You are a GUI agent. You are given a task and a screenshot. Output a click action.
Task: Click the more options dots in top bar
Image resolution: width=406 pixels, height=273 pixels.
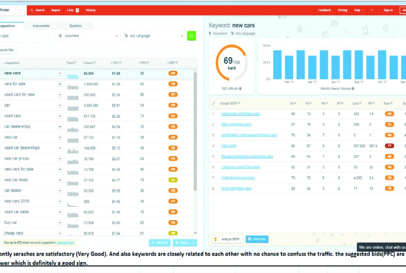372,10
